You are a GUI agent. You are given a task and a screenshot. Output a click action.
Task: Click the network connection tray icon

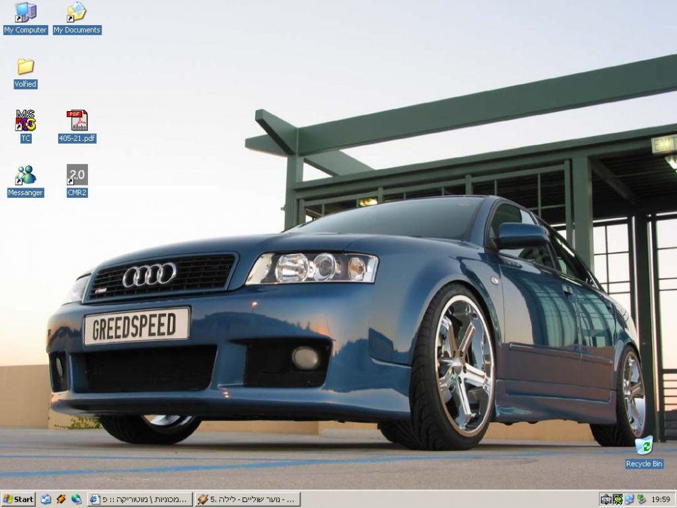630,500
